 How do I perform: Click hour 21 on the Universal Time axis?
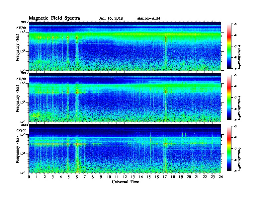coord(197,177)
